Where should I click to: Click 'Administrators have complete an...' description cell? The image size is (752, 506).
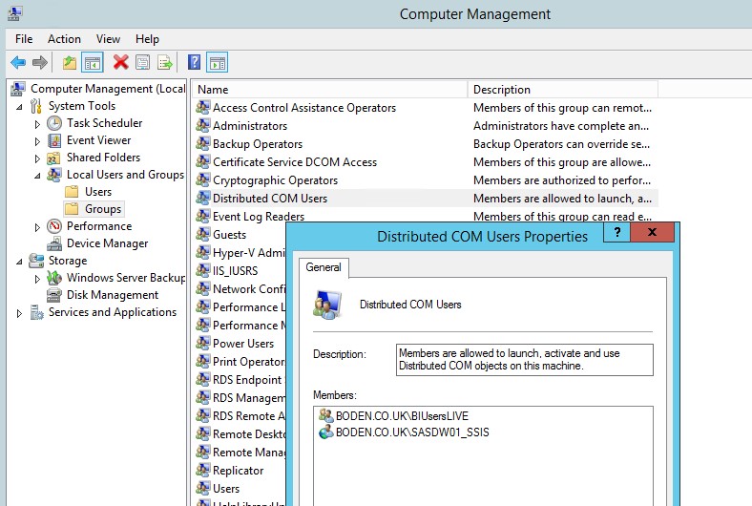point(560,126)
